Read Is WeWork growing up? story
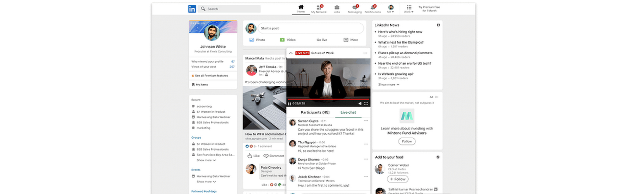Viewport: 629px width, 194px height. click(x=396, y=74)
